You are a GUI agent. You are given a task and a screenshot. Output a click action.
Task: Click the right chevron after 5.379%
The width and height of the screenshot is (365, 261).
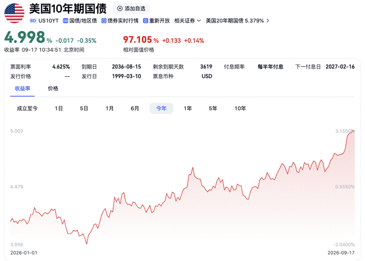(x=268, y=21)
